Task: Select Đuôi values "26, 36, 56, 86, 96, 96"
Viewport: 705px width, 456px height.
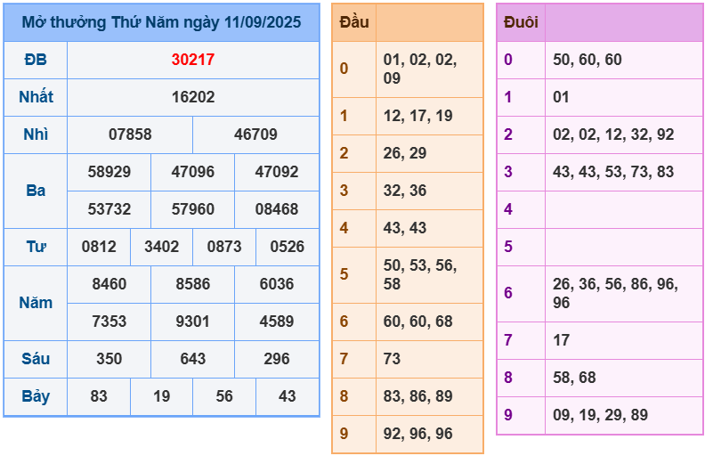Action: pyautogui.click(x=615, y=293)
